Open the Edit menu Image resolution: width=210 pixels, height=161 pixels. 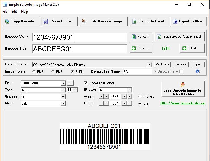pyautogui.click(x=14, y=12)
